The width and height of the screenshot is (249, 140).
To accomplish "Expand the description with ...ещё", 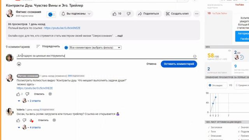I will [x=119, y=36].
